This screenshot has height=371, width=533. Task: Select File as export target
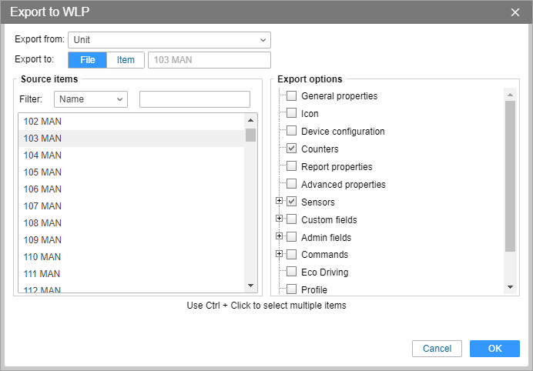(87, 60)
